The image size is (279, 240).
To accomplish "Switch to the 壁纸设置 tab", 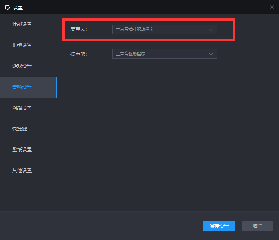I will point(22,150).
